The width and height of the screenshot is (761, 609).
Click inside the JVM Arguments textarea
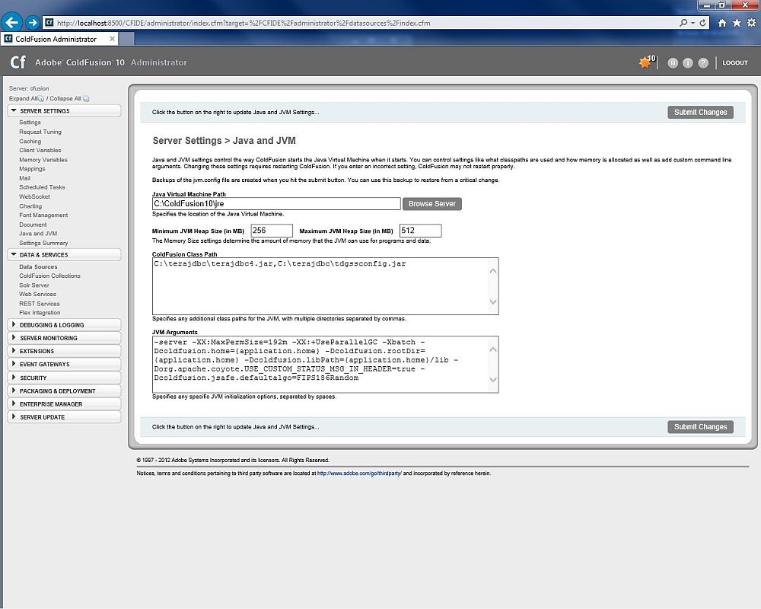325,364
